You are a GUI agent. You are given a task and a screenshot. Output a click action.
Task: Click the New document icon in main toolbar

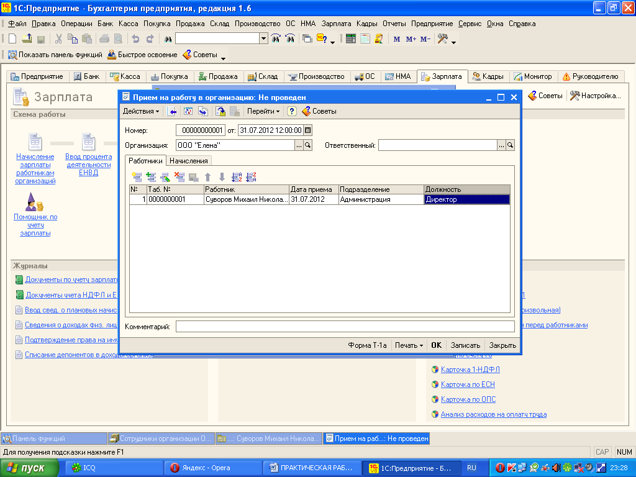click(12, 39)
